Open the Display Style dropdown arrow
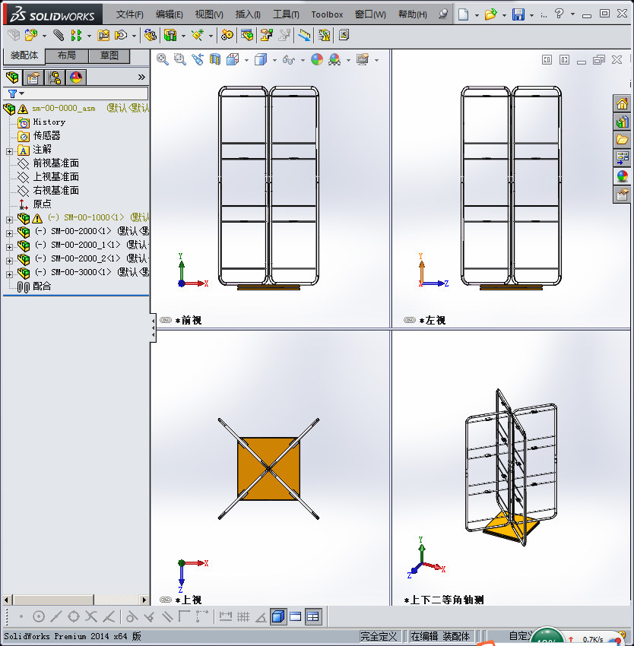Viewport: 634px width, 646px height. pyautogui.click(x=274, y=60)
